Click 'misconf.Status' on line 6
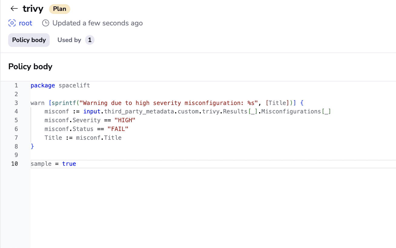Viewport: 396px width, 248px height. click(69, 129)
